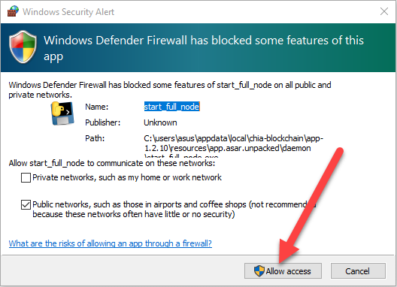Click the Allow start_full_node to communicate text
This screenshot has height=287, width=397.
point(112,163)
